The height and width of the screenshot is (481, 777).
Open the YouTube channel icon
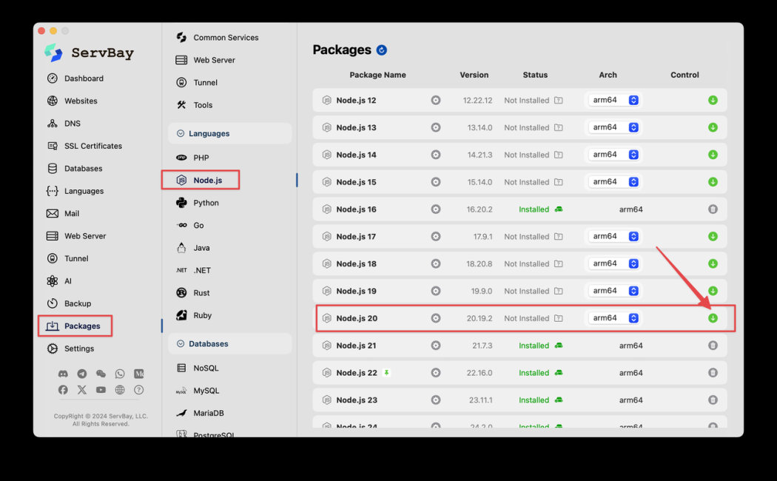coord(101,390)
